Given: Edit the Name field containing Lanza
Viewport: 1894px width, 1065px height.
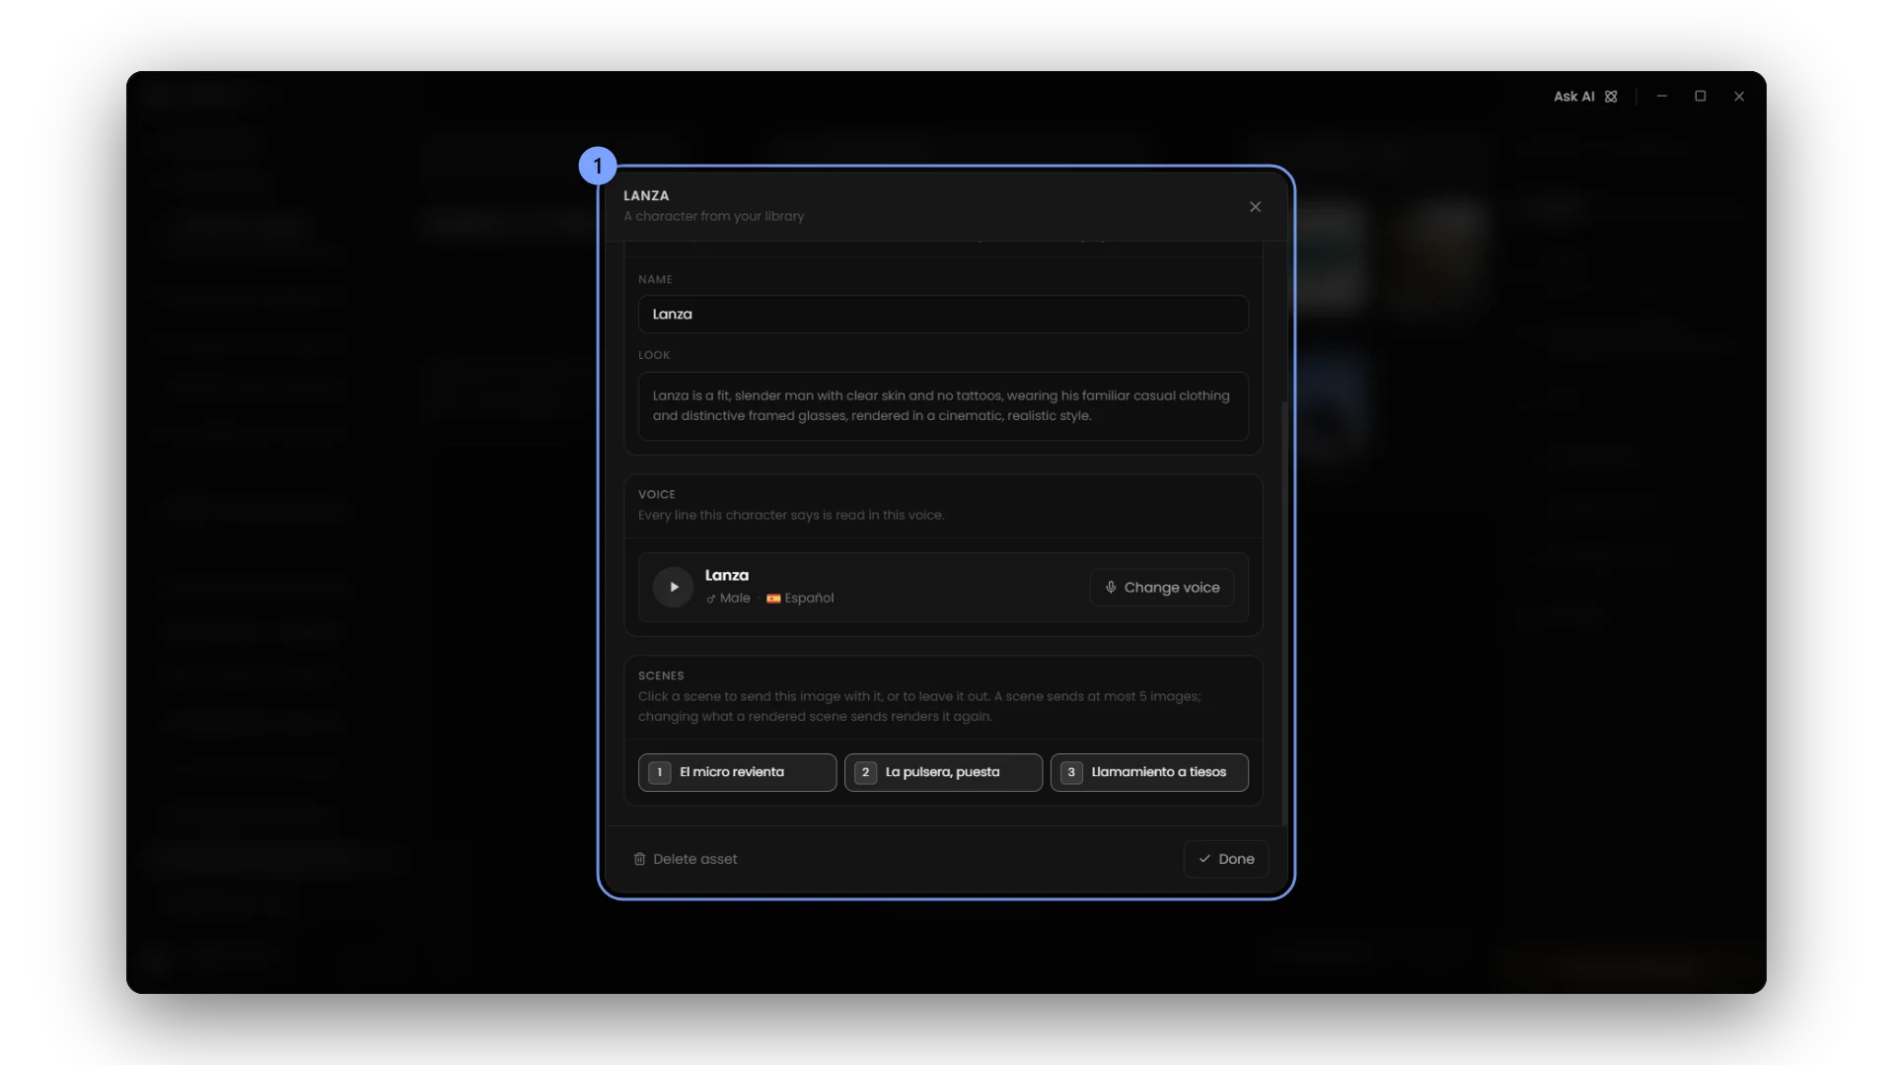Looking at the screenshot, I should pyautogui.click(x=943, y=315).
